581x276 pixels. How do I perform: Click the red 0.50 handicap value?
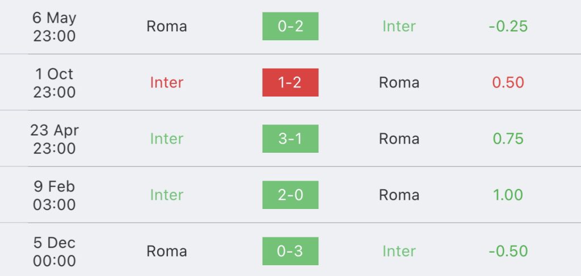point(508,82)
